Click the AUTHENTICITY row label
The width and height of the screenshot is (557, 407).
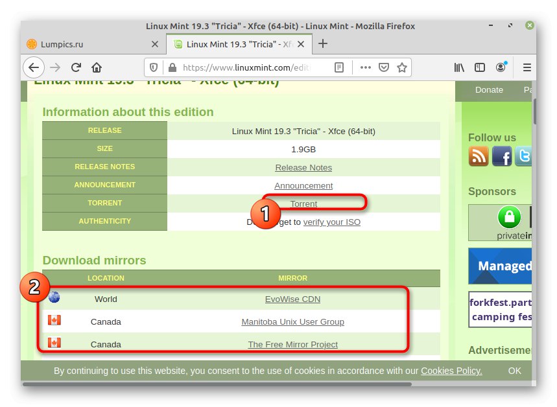[x=104, y=221]
